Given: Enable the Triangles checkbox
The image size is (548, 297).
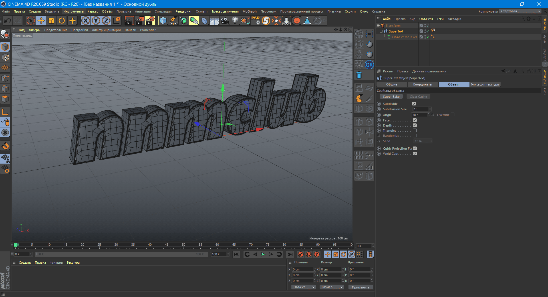Looking at the screenshot, I should tap(415, 131).
